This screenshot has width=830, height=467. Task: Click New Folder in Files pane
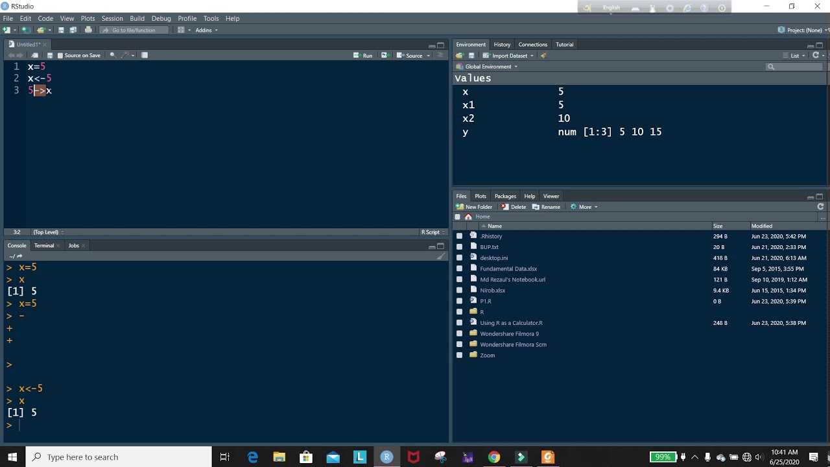pyautogui.click(x=474, y=207)
